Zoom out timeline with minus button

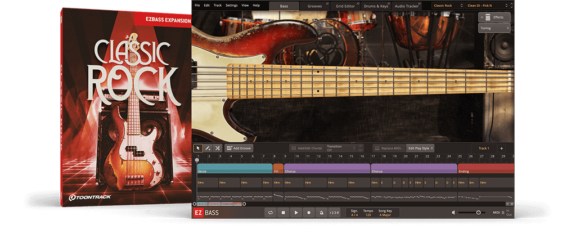[507, 204]
